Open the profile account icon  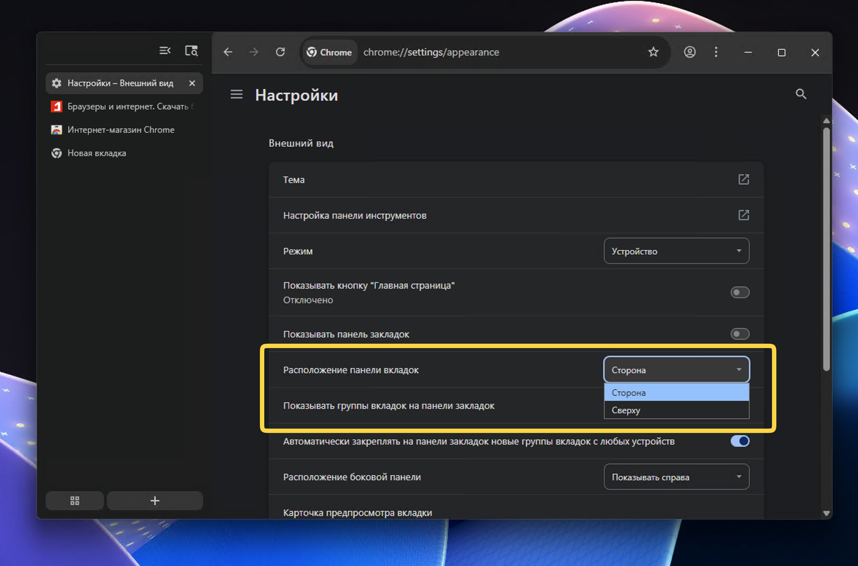coord(690,52)
